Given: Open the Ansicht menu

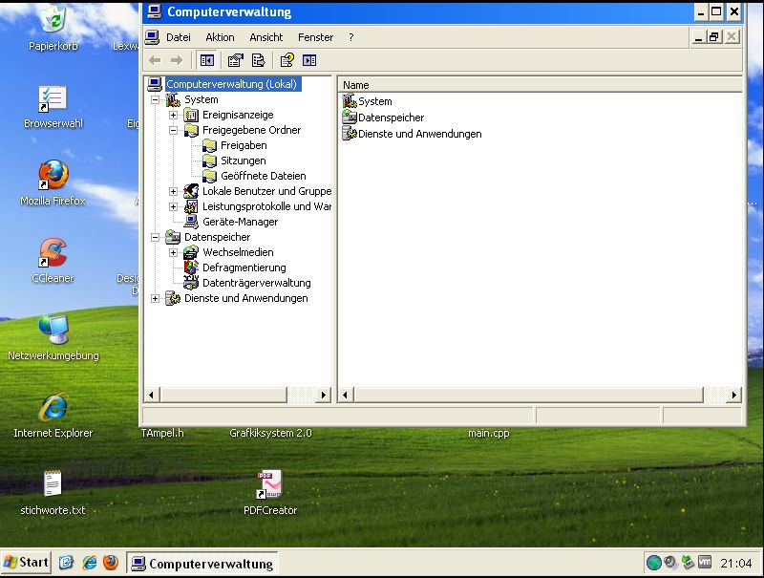Looking at the screenshot, I should pyautogui.click(x=266, y=37).
